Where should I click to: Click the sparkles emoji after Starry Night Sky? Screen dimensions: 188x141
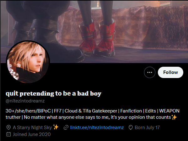click(56, 127)
